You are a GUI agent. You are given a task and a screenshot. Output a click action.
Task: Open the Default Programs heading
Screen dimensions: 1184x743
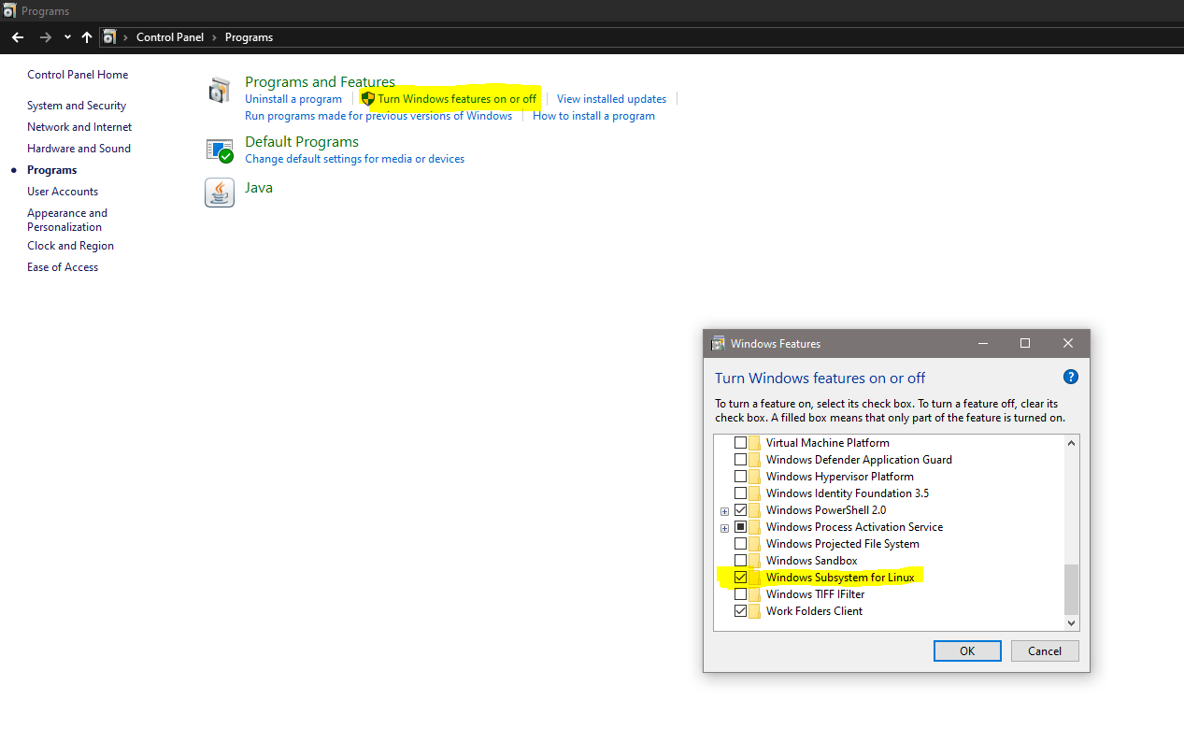(302, 142)
